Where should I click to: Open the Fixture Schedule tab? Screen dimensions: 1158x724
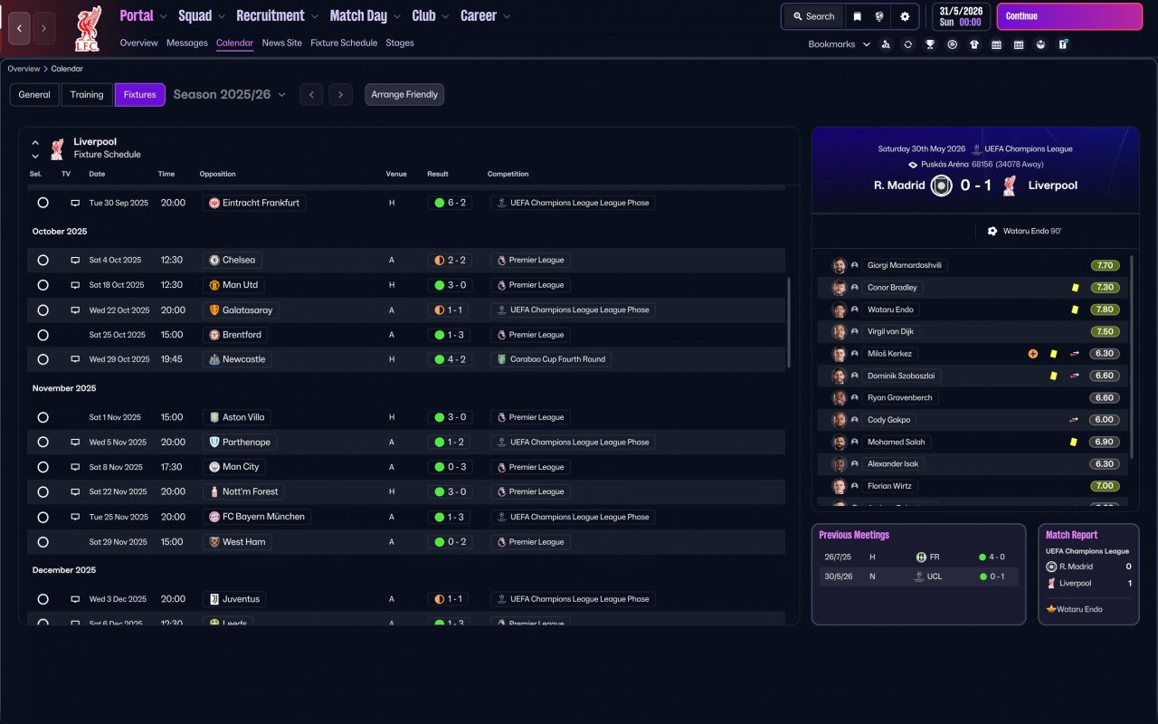pyautogui.click(x=344, y=43)
